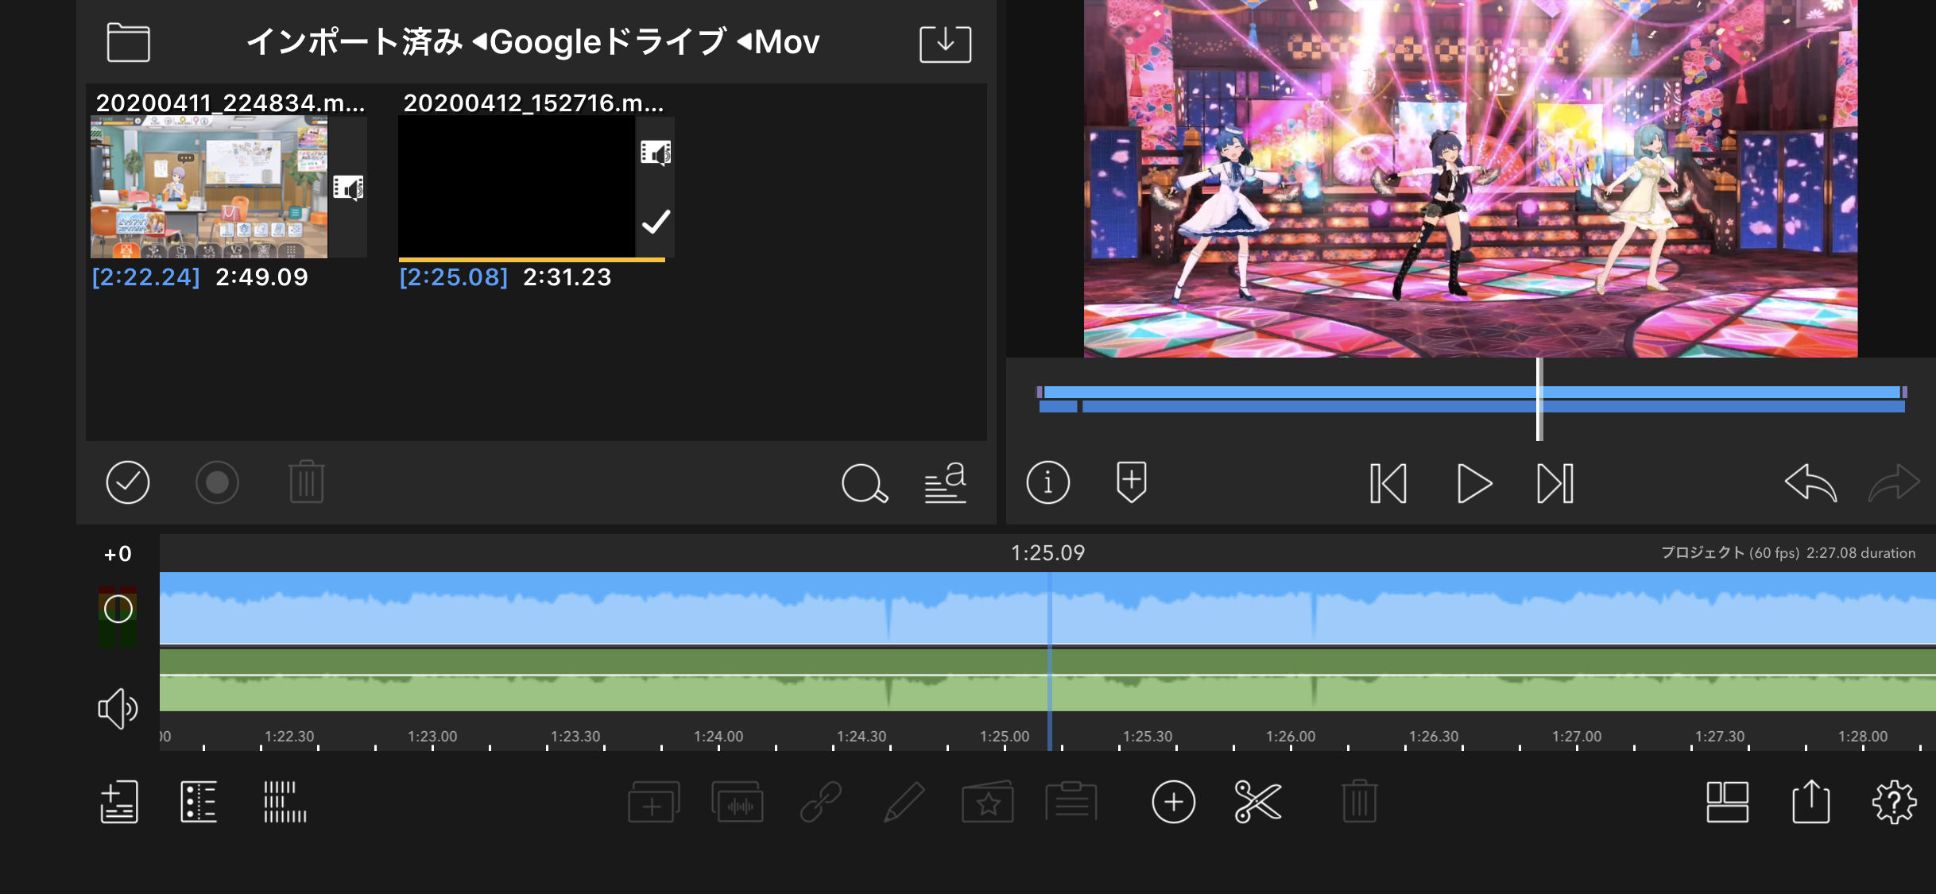Redo with the forward arrow icon
Viewport: 1936px width, 894px height.
coord(1895,482)
